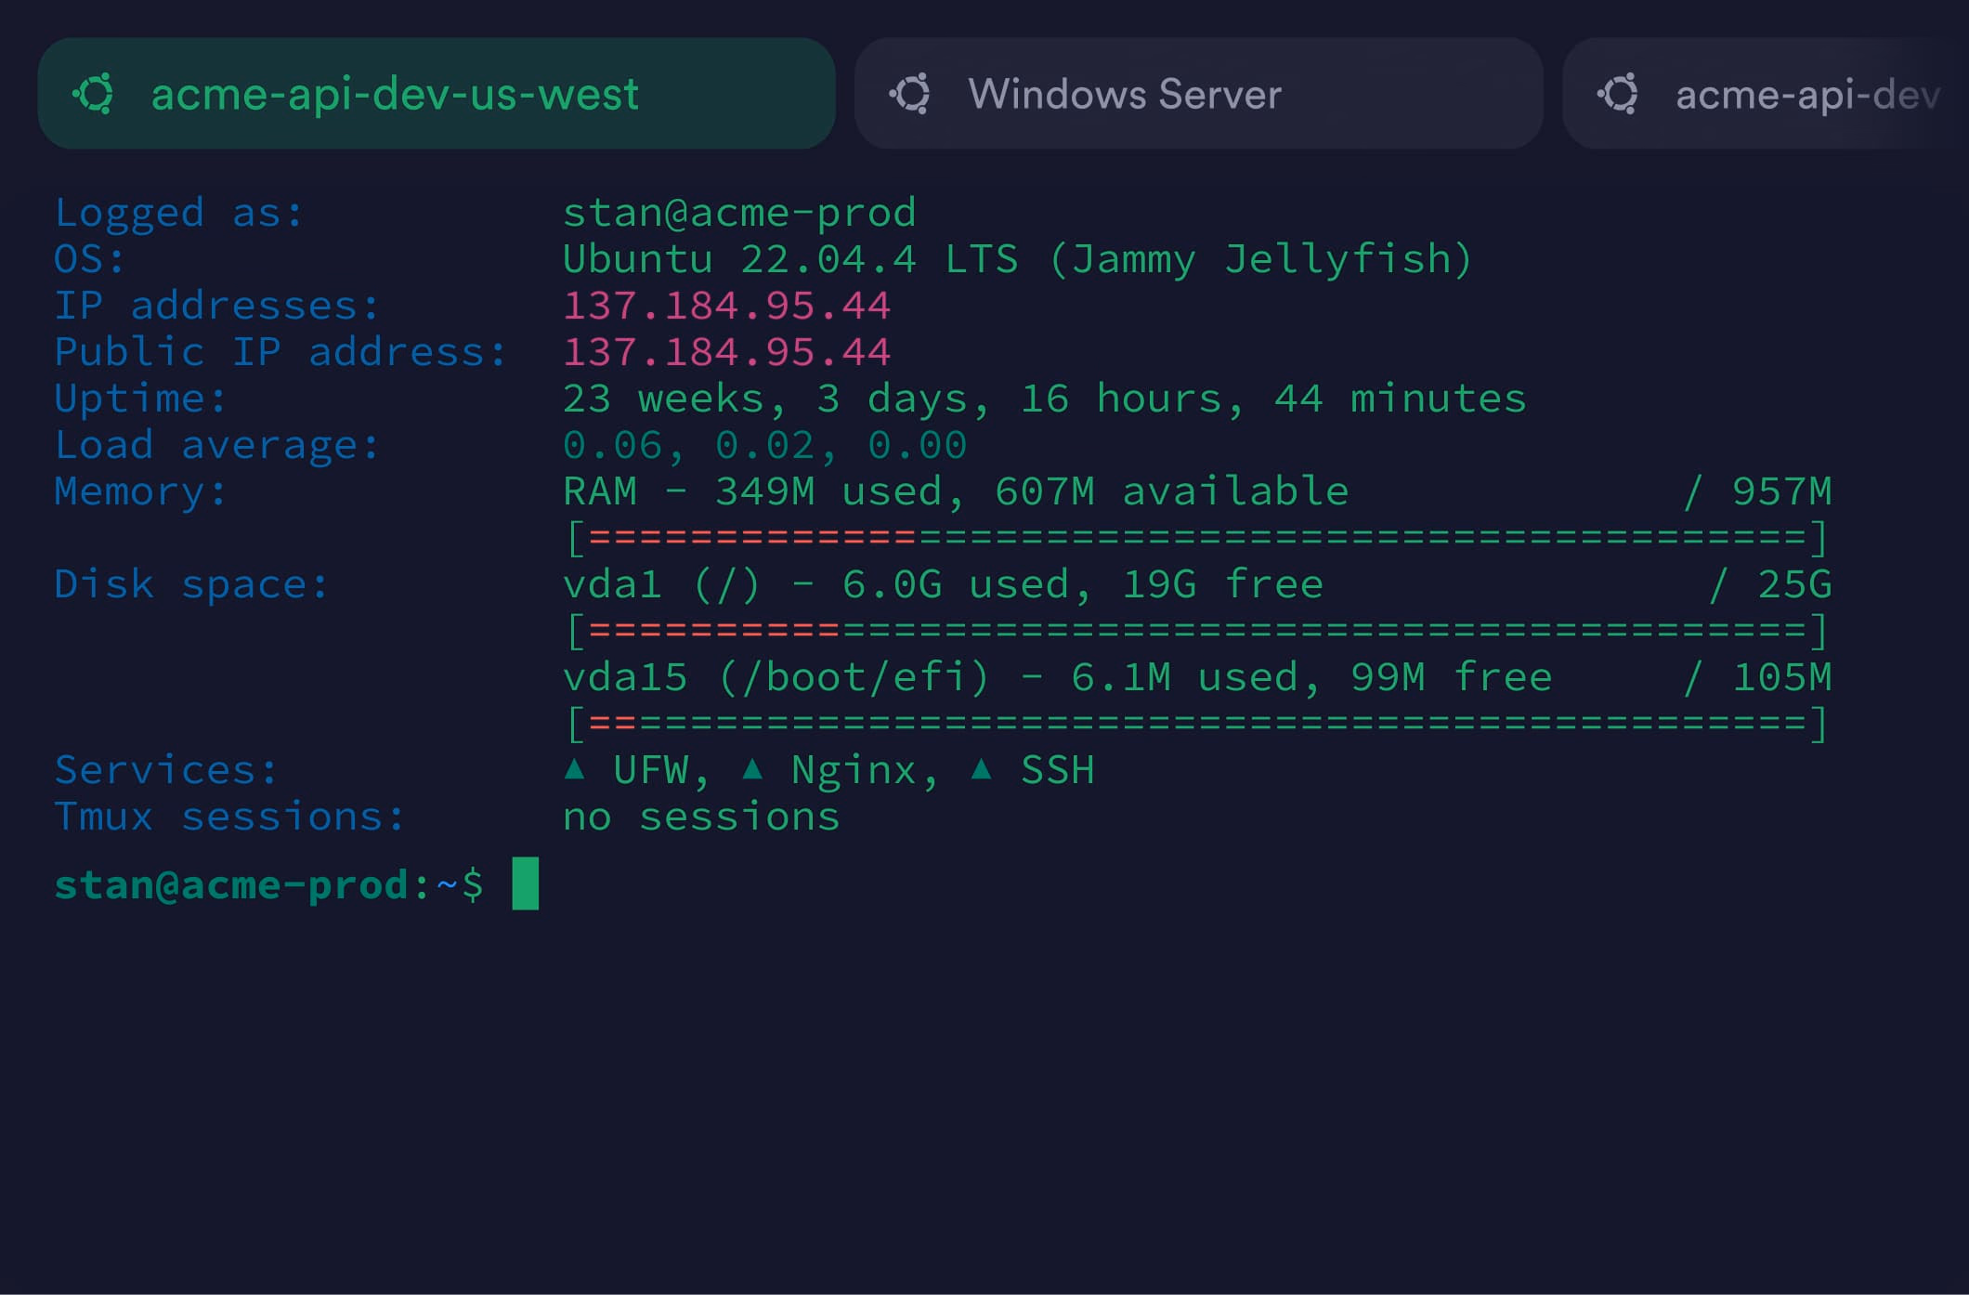Image resolution: width=1969 pixels, height=1295 pixels.
Task: Click the vda15 boot/efi usage bar
Action: (1198, 724)
